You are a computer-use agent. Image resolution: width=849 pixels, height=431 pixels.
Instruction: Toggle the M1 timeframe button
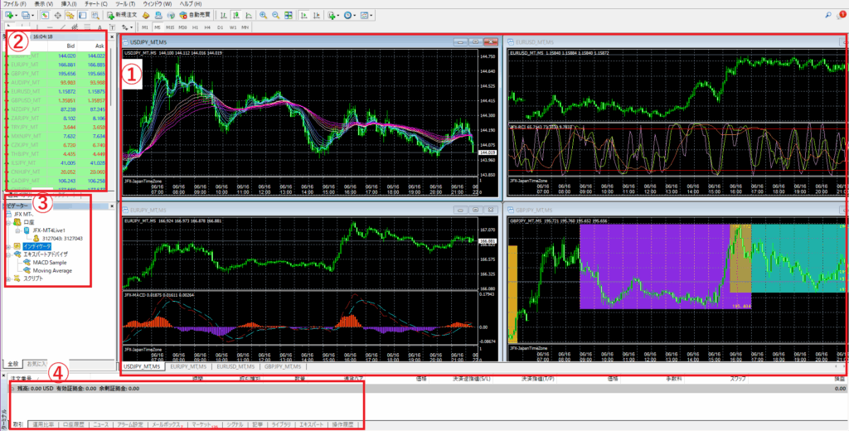click(145, 27)
